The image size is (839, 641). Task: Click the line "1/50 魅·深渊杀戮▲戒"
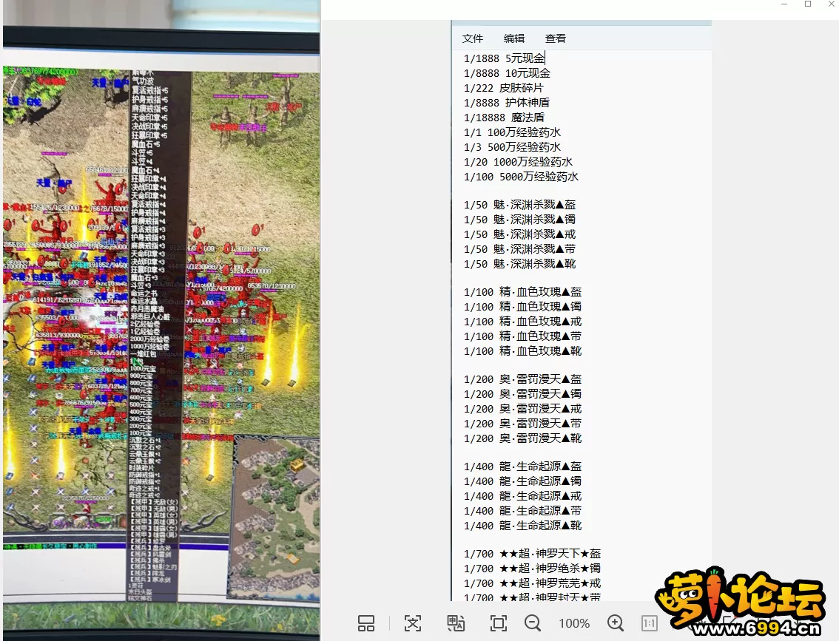(519, 234)
